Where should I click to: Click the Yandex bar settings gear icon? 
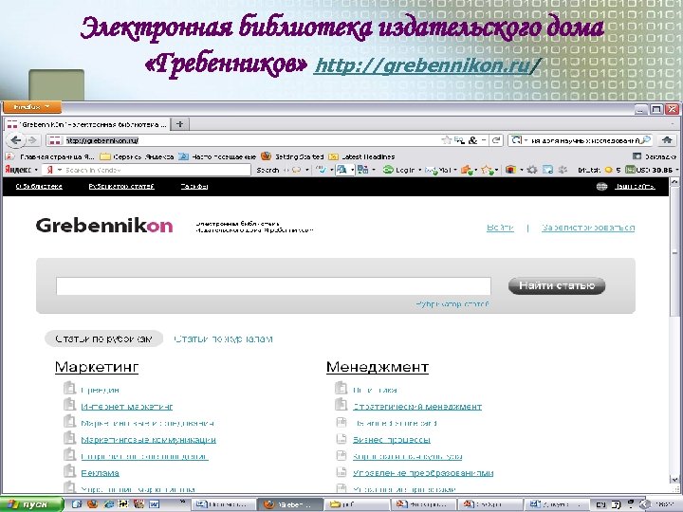click(532, 170)
